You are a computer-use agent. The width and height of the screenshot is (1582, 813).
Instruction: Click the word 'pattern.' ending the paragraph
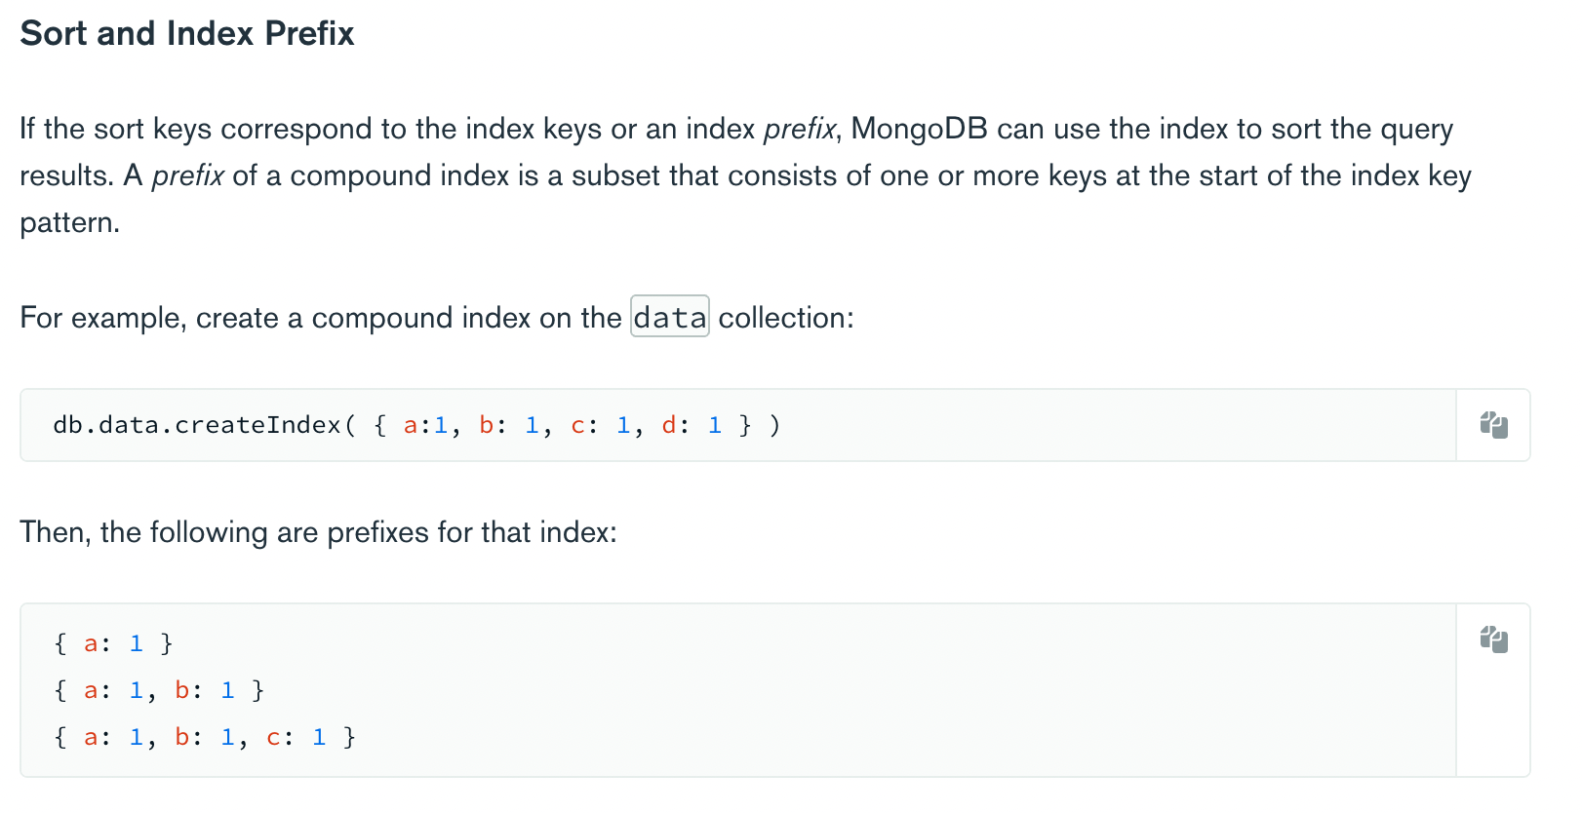point(70,223)
